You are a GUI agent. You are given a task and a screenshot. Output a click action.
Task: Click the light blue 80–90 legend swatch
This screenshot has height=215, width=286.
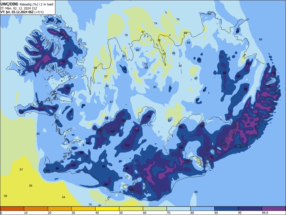[x=202, y=209]
